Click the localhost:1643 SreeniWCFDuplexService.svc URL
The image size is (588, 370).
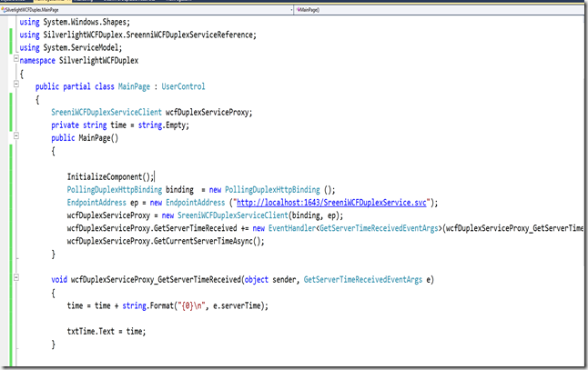pyautogui.click(x=331, y=203)
